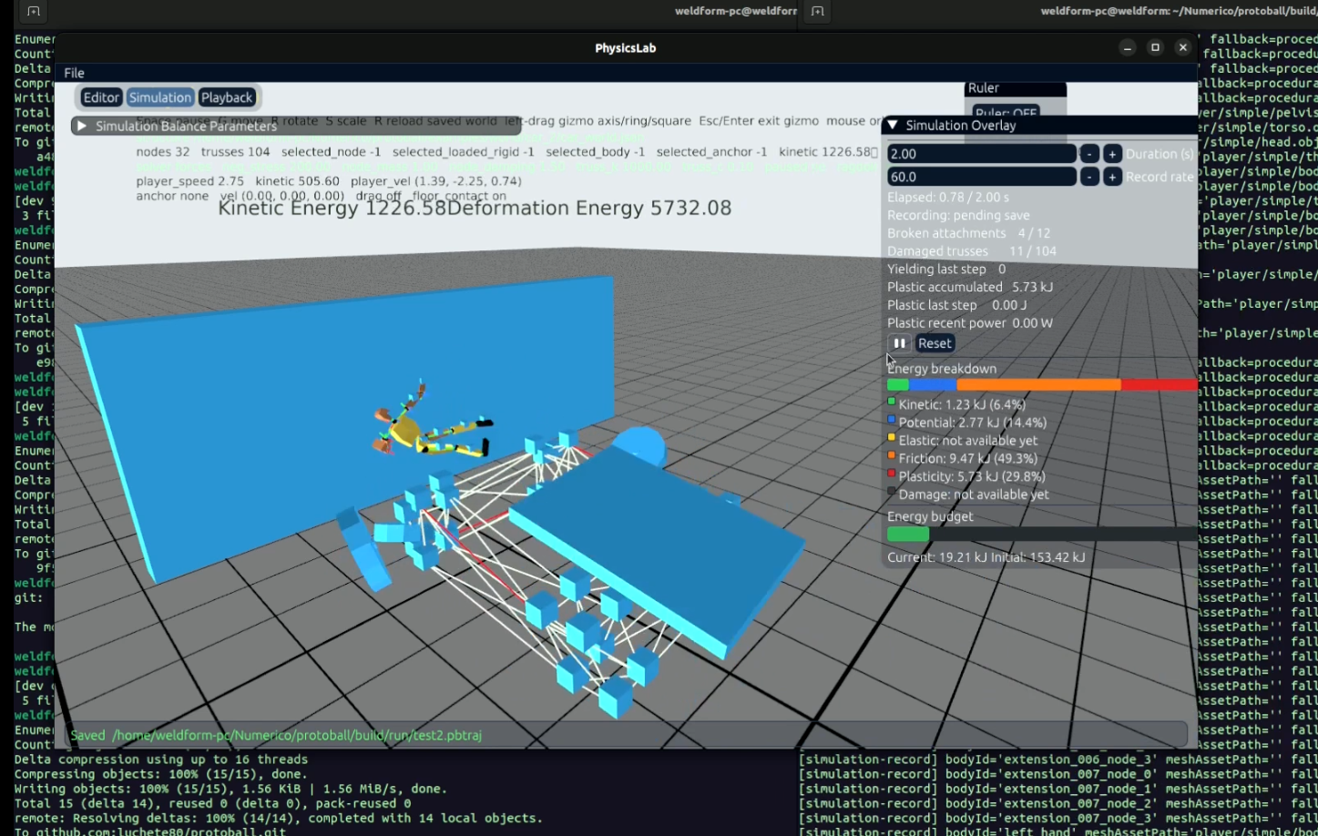This screenshot has width=1318, height=836.
Task: Click the red Plasticity legend swatch
Action: [892, 474]
